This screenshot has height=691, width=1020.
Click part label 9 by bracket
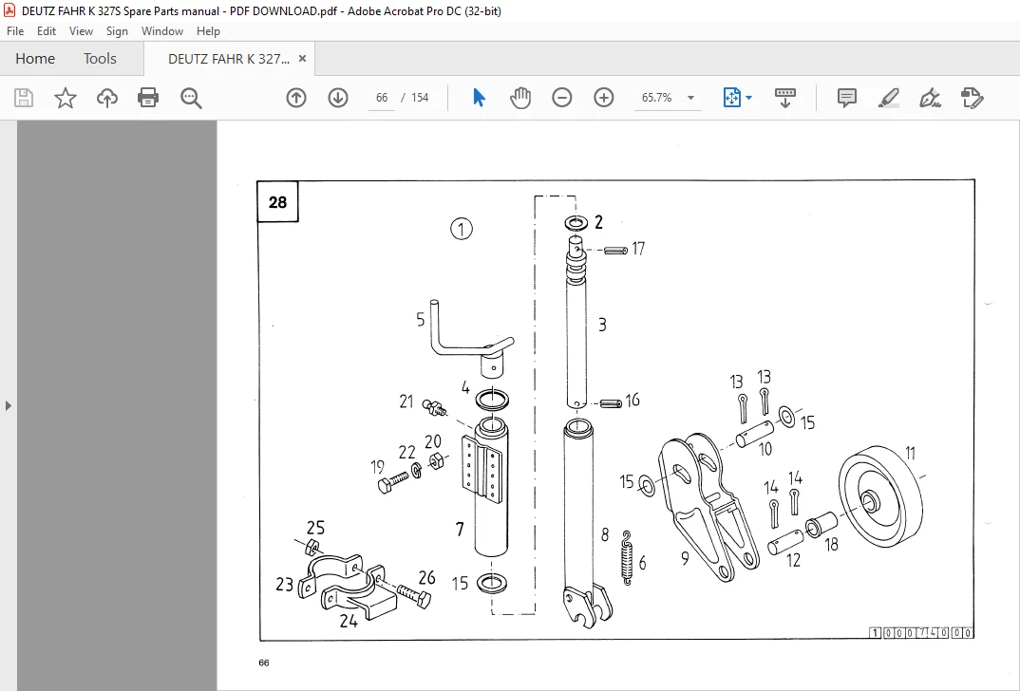[685, 558]
